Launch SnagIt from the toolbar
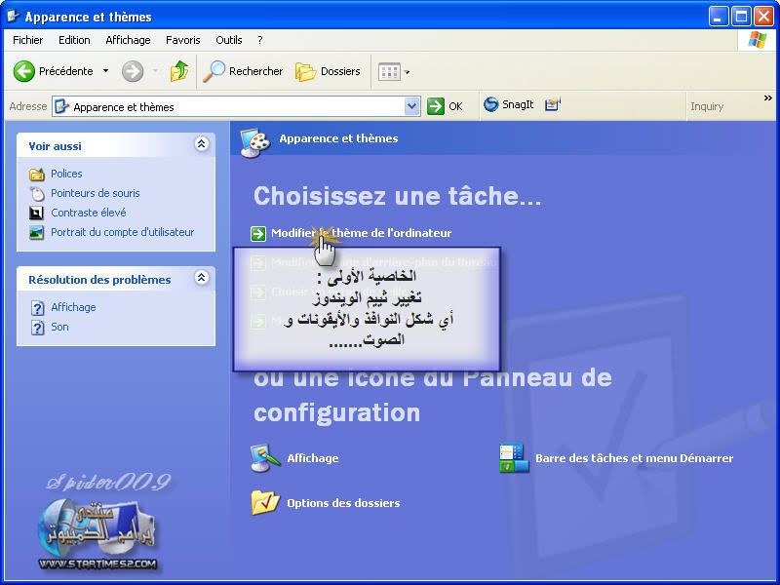Screen dimensions: 780x585 [508, 104]
